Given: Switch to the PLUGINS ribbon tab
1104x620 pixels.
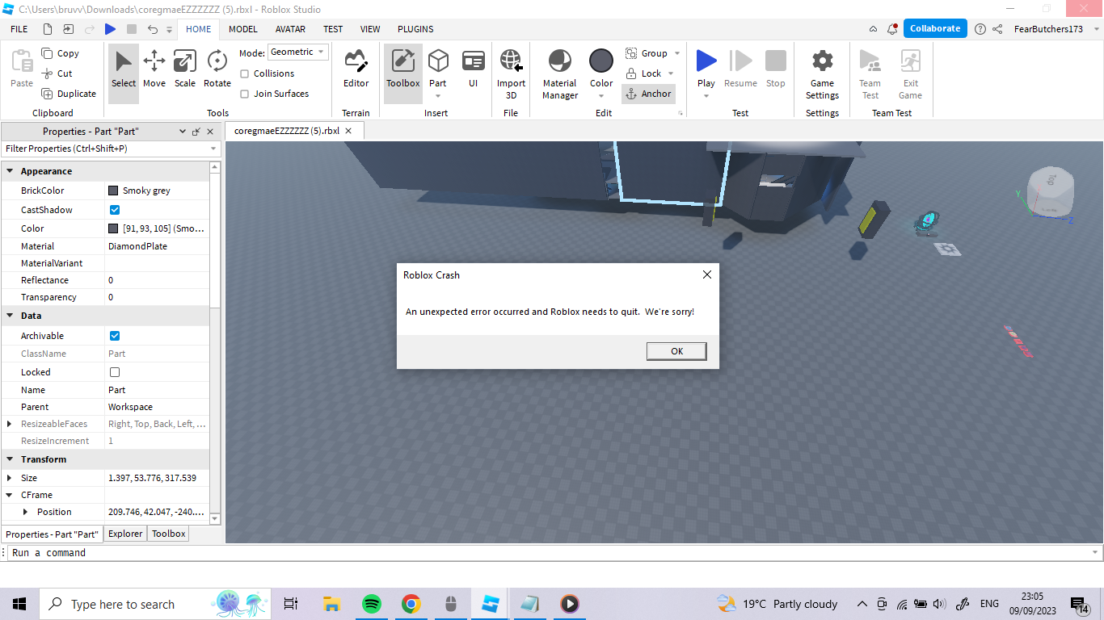Looking at the screenshot, I should pyautogui.click(x=415, y=29).
